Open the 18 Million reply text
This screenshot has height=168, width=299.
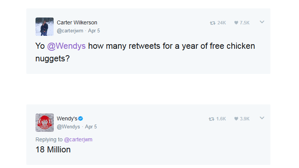(53, 150)
